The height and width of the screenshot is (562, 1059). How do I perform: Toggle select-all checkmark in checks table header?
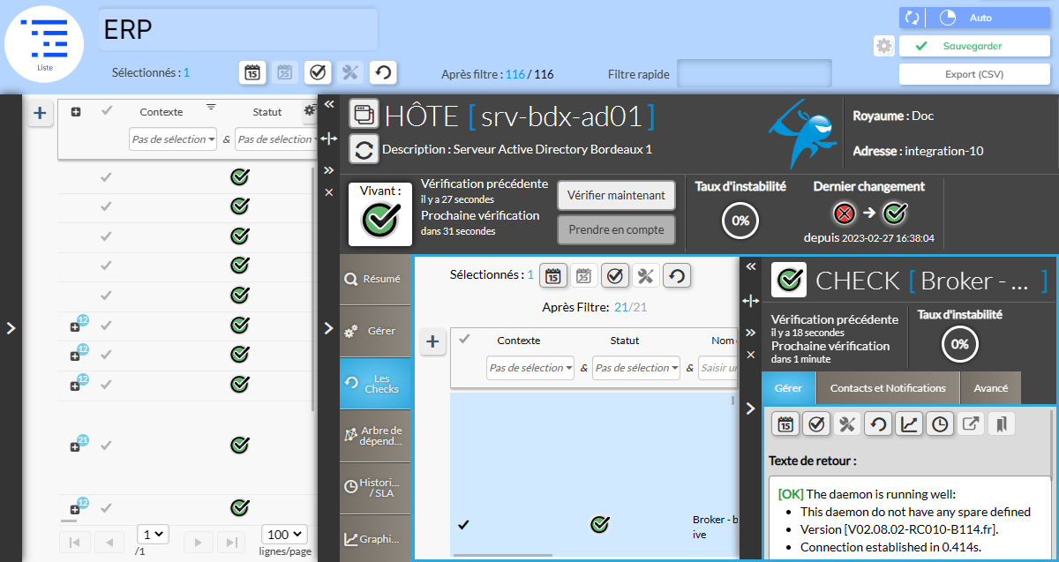click(x=465, y=339)
